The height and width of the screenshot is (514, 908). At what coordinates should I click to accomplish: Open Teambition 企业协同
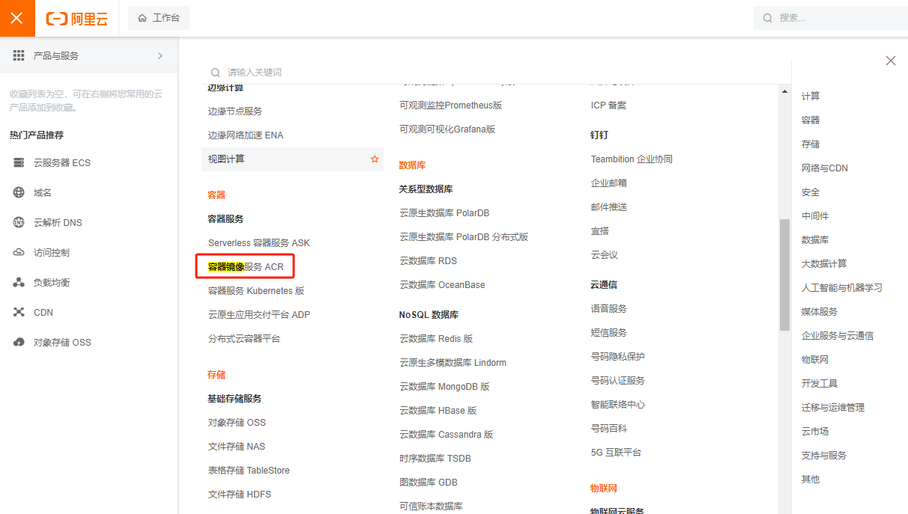pos(632,159)
